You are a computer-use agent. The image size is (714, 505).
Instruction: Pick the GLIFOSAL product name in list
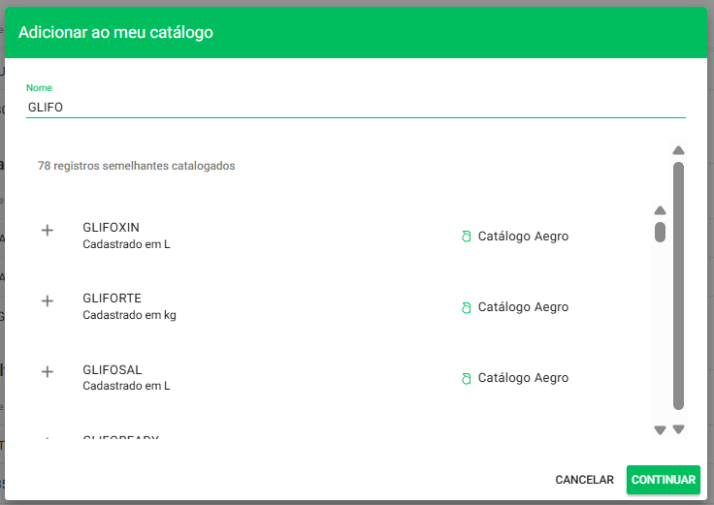click(113, 369)
